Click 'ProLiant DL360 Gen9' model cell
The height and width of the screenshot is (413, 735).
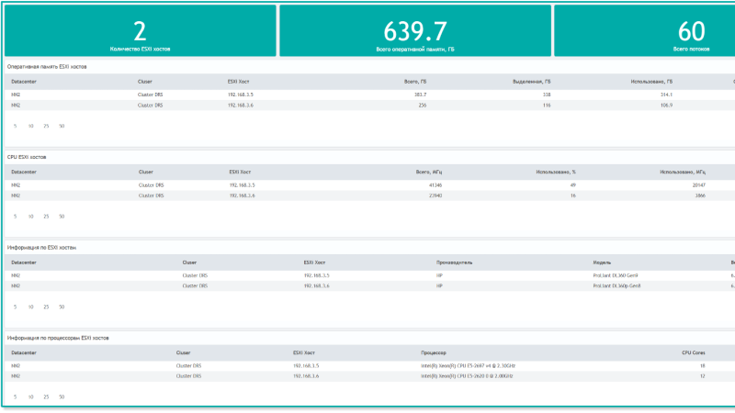(x=616, y=276)
